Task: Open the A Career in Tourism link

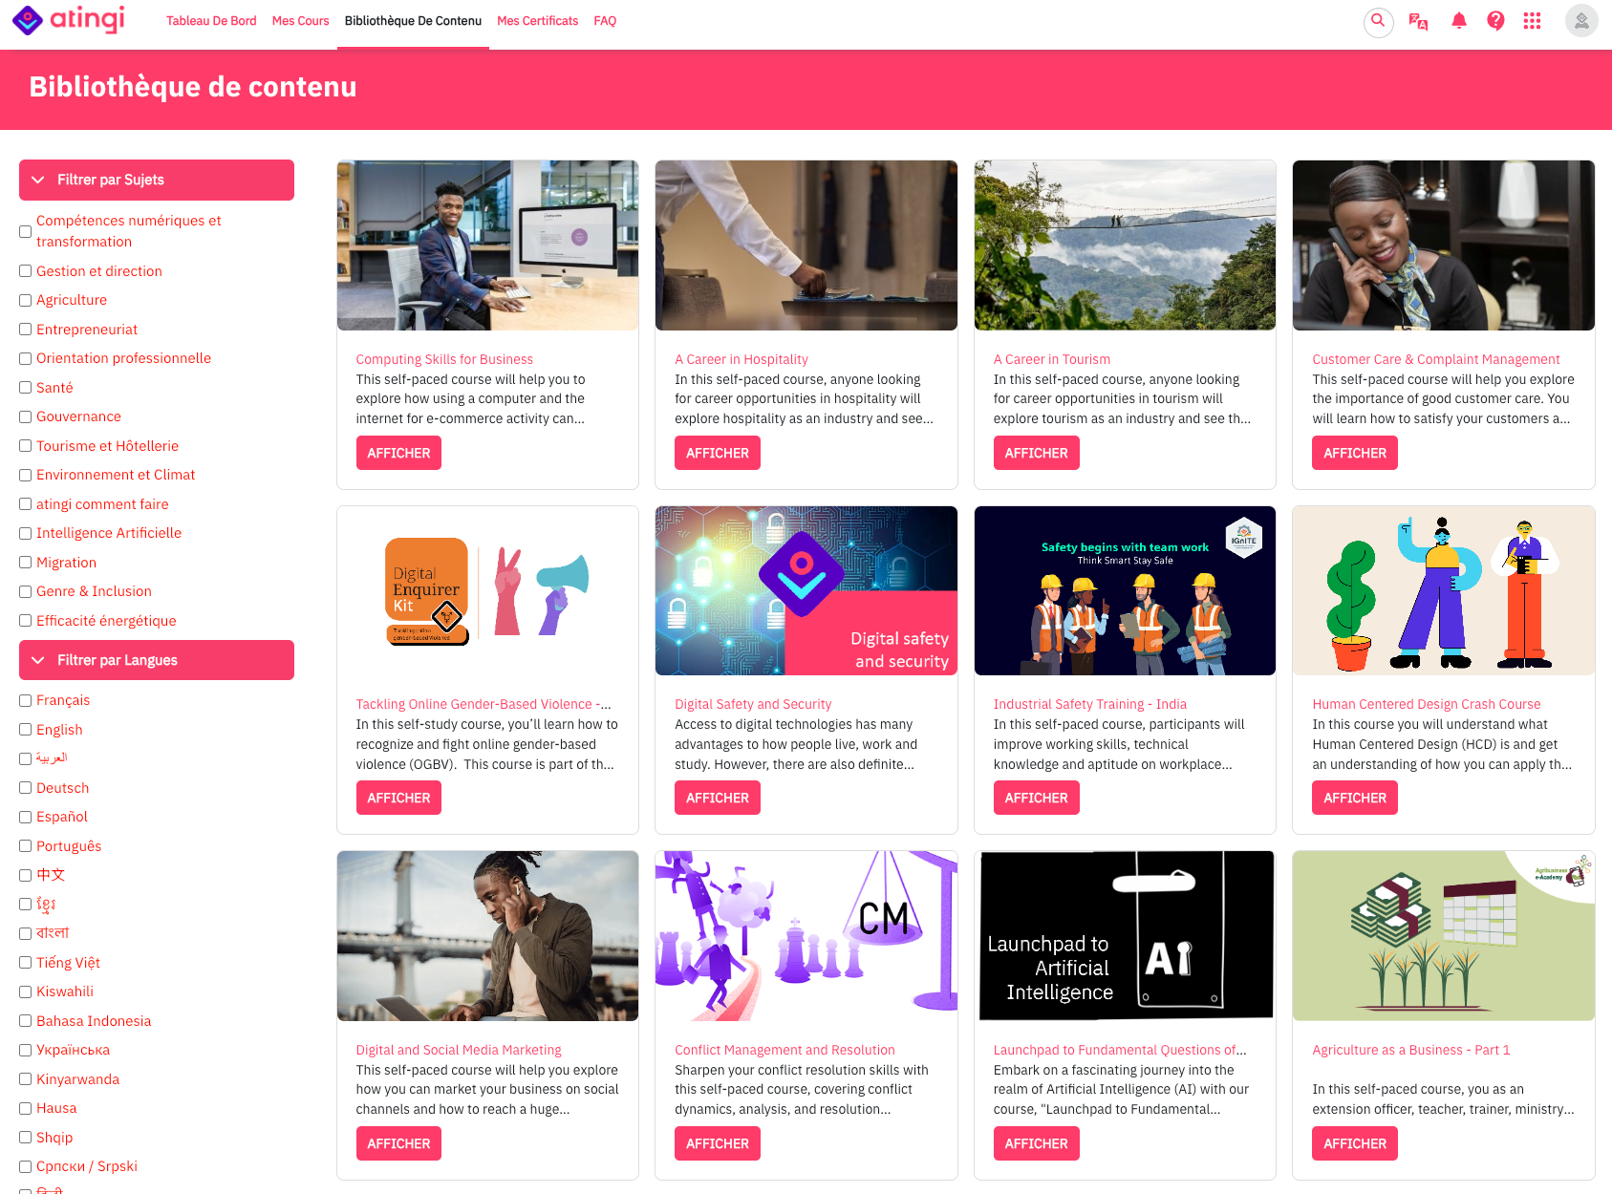Action: (1051, 359)
